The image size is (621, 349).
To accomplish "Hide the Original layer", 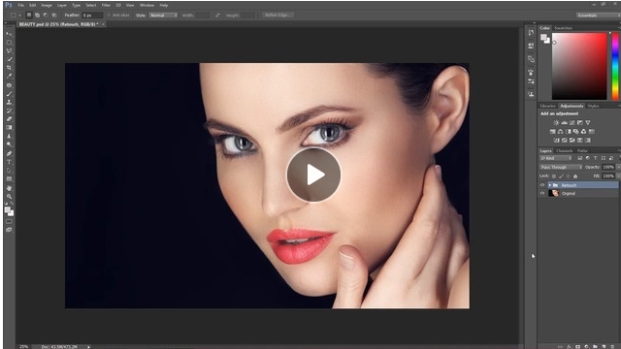I will coord(542,194).
